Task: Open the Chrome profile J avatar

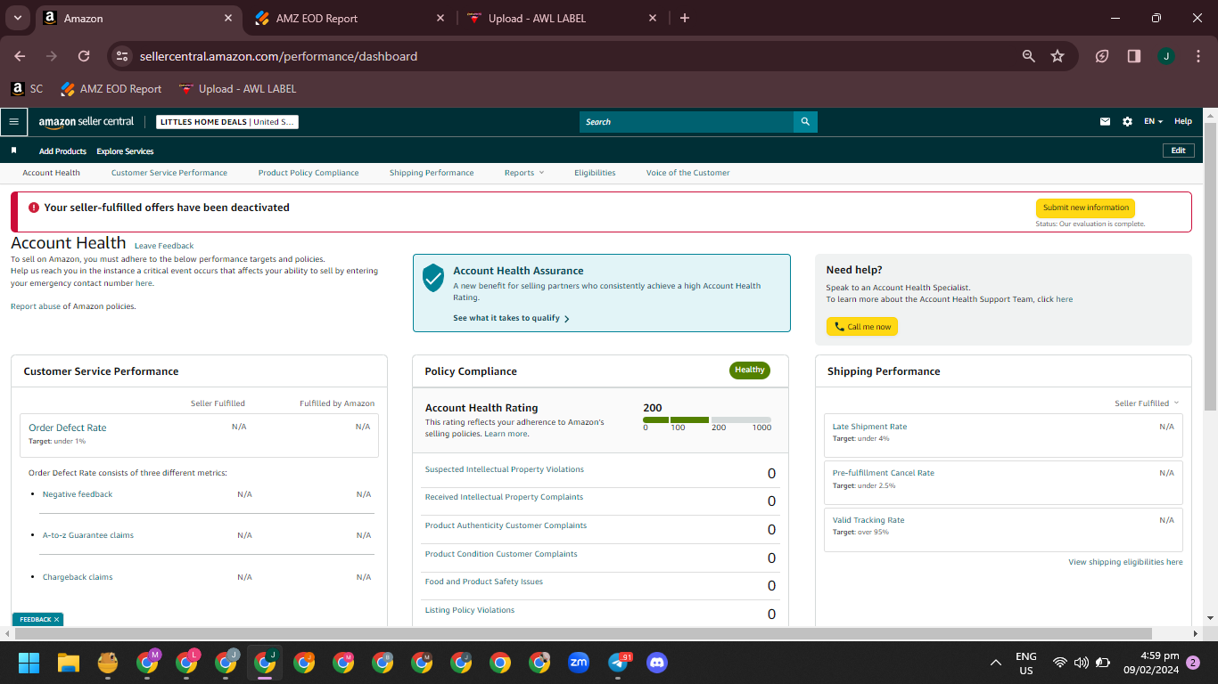Action: point(1166,56)
